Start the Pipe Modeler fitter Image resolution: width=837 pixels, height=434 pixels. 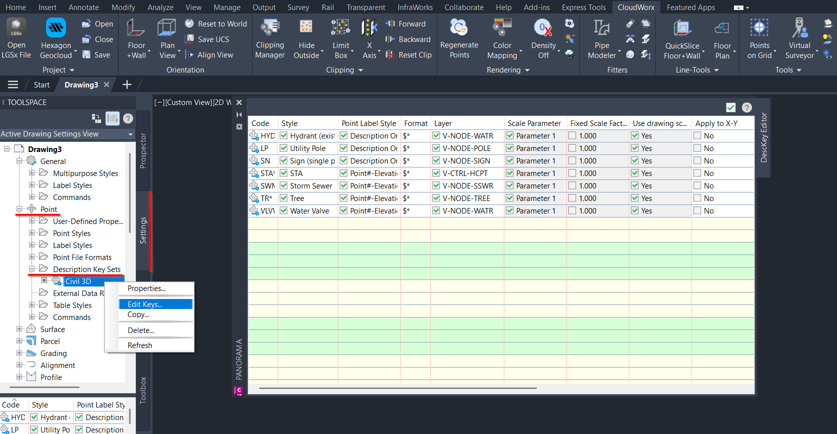pos(602,38)
